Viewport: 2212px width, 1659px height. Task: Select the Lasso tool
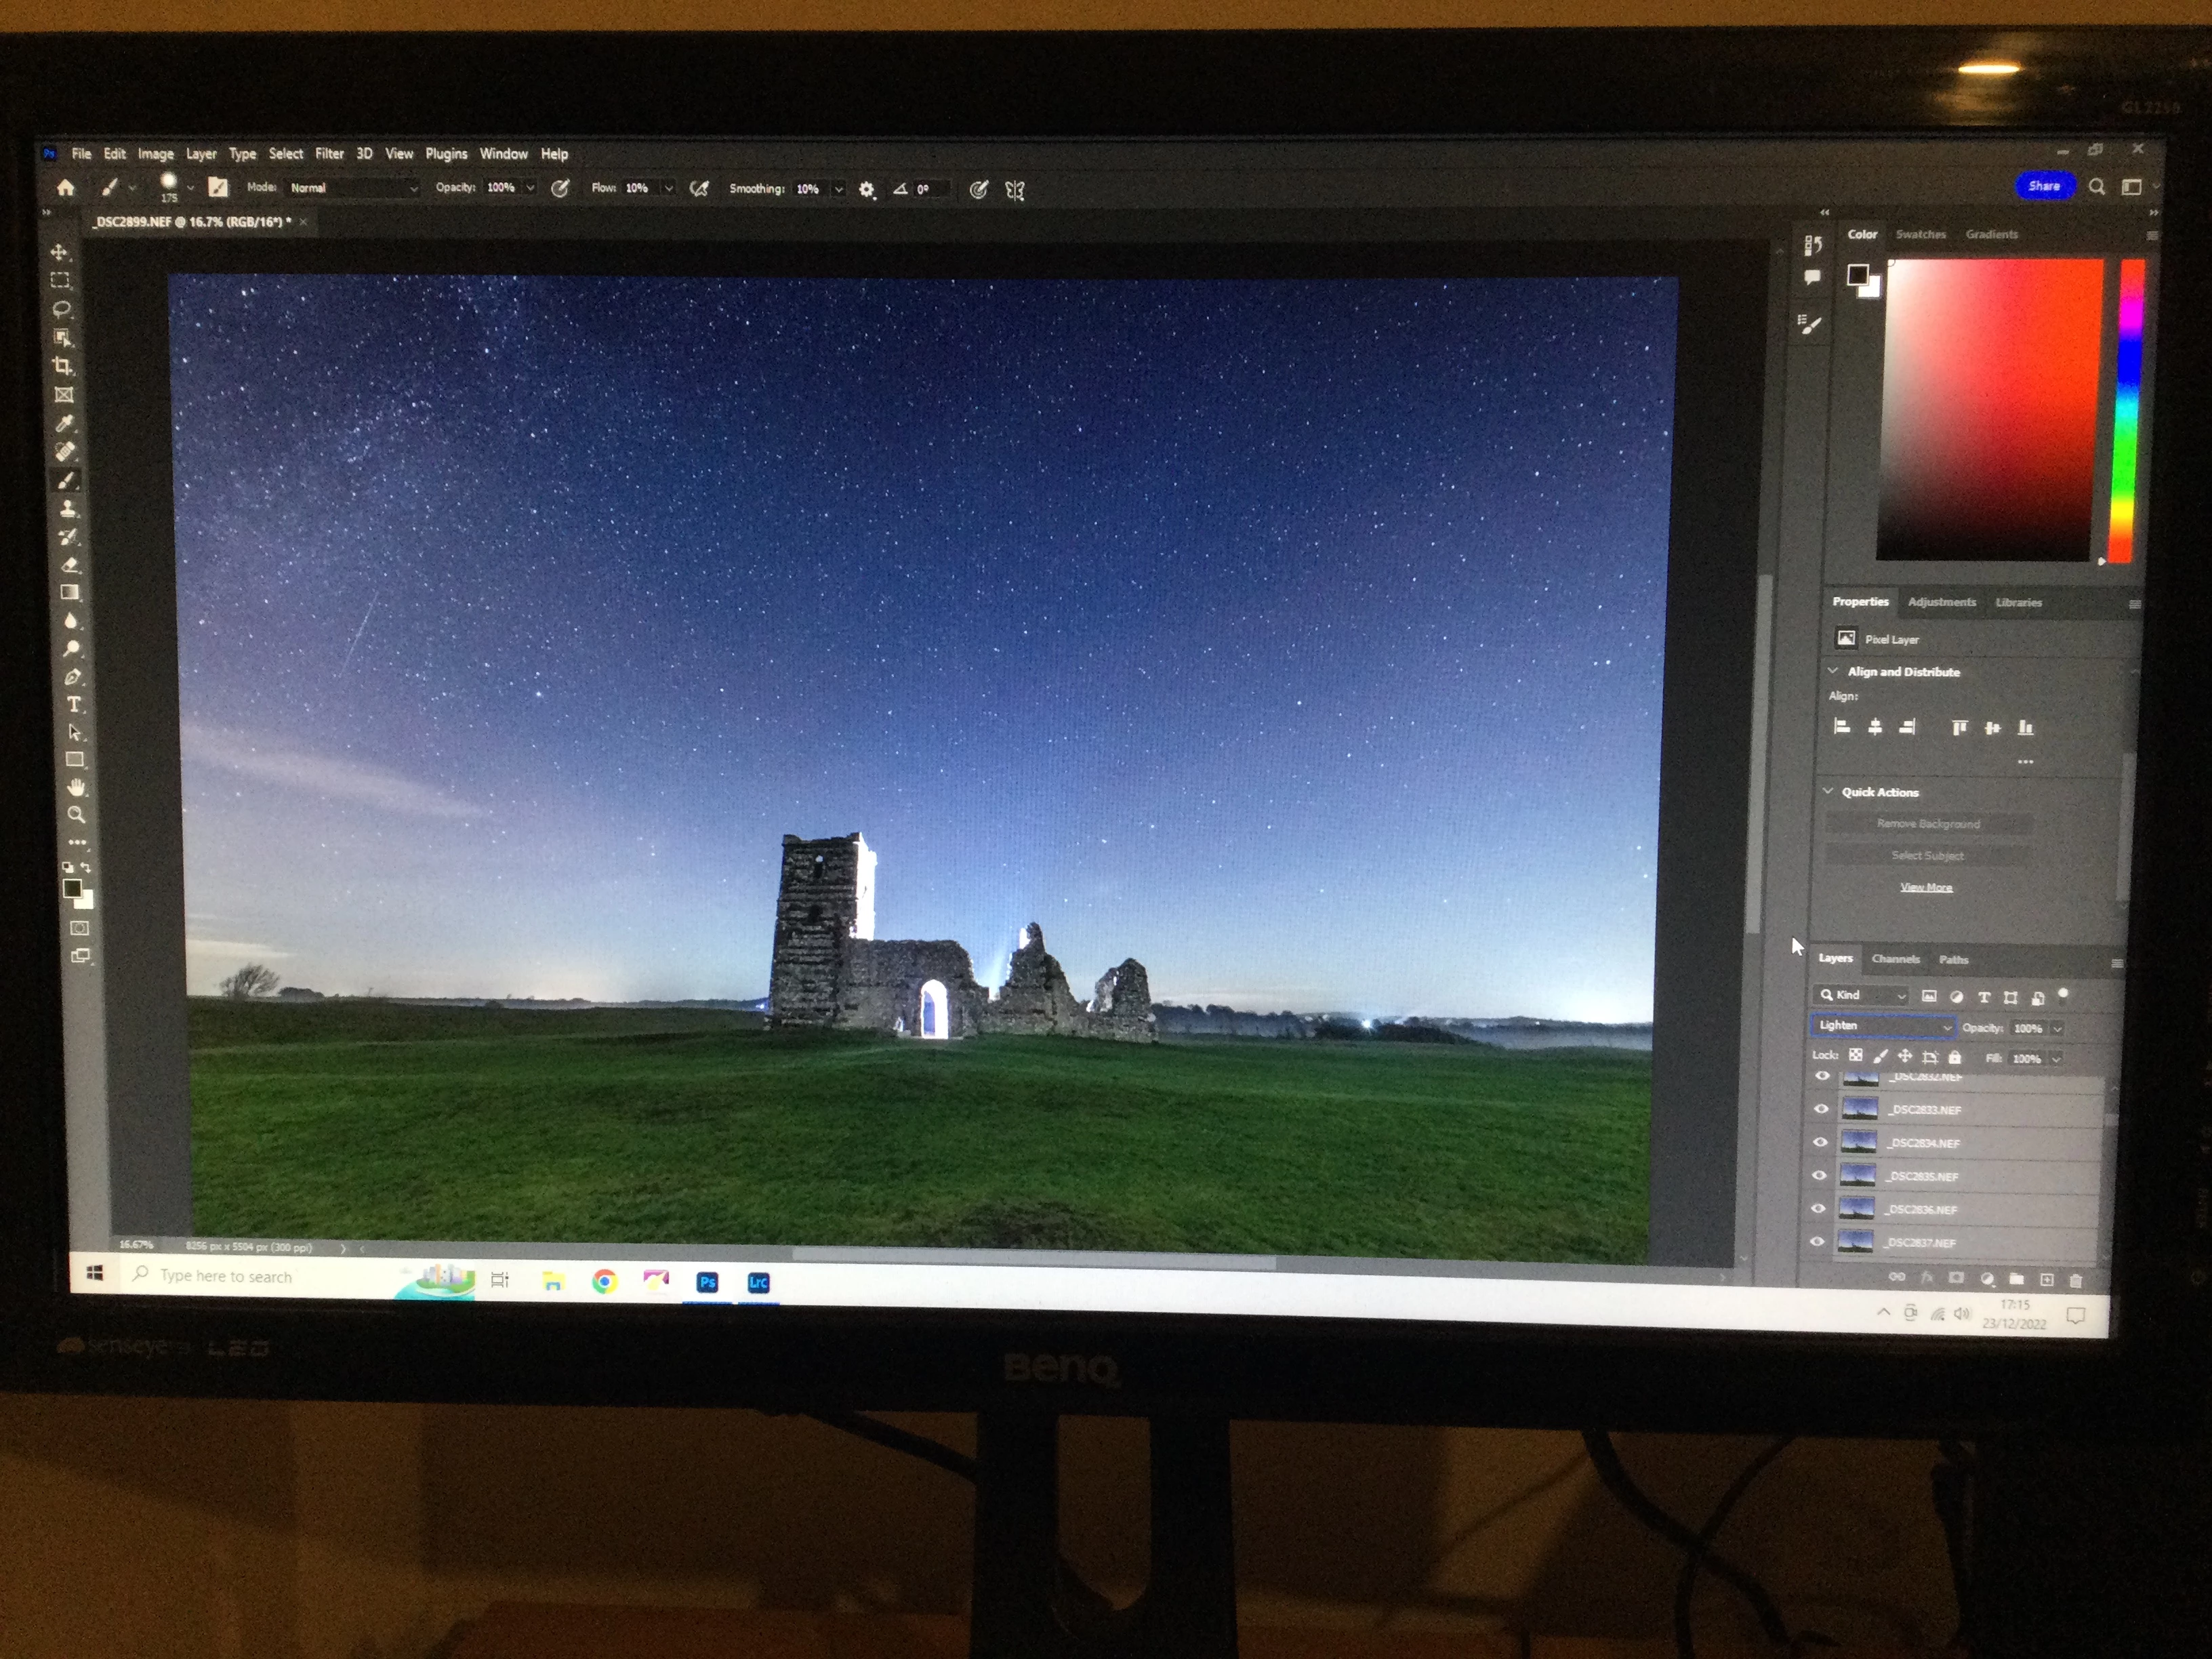click(x=61, y=309)
